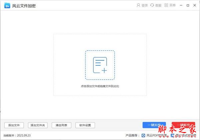Minimize the window
This screenshot has width=200, height=140.
tap(181, 5)
